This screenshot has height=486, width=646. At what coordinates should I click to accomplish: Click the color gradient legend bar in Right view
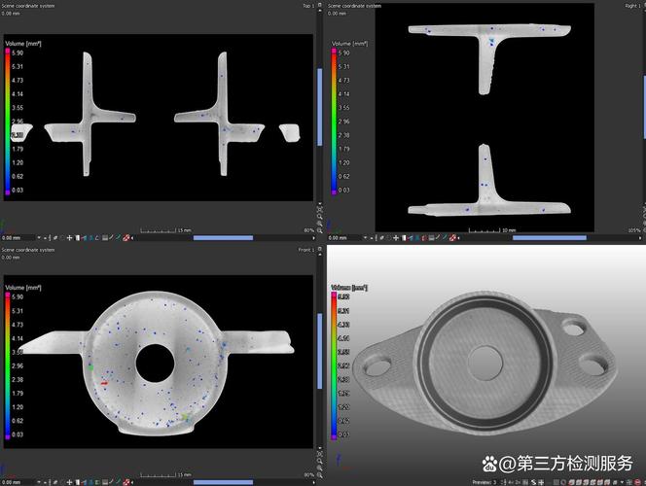(x=334, y=121)
